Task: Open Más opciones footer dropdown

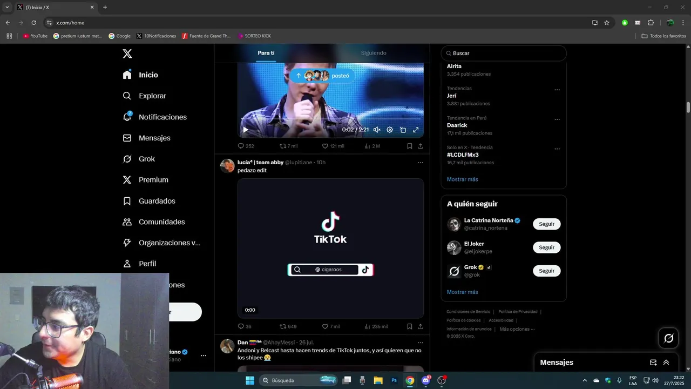Action: pos(517,329)
